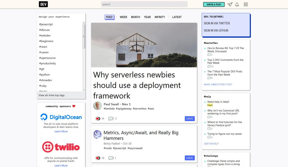Image resolution: width=288 pixels, height=167 pixels.
Task: Open comments on the serverless newbies post
Action: click(111, 119)
